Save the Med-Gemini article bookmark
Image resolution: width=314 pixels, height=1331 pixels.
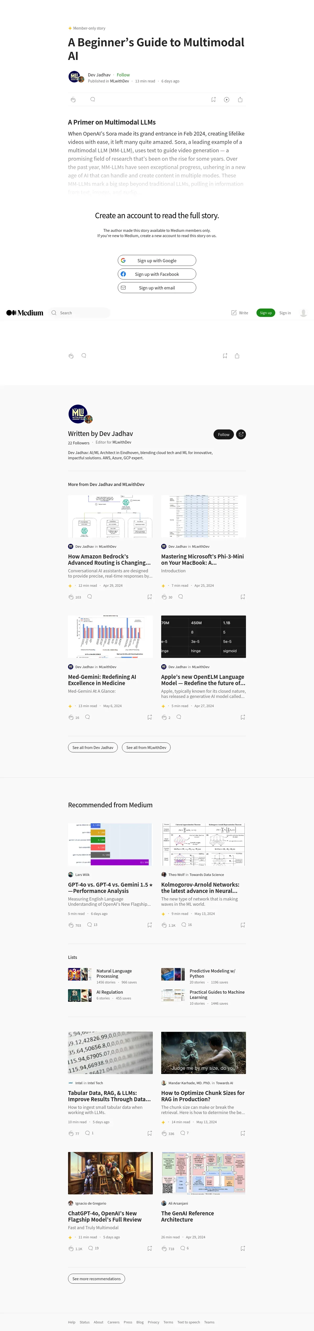pyautogui.click(x=150, y=717)
